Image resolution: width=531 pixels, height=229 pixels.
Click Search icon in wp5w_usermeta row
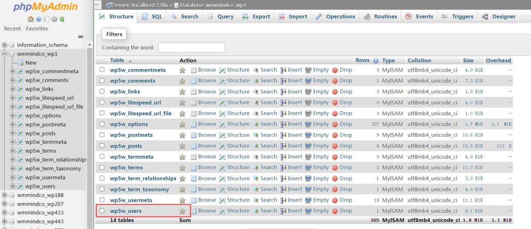pyautogui.click(x=256, y=200)
